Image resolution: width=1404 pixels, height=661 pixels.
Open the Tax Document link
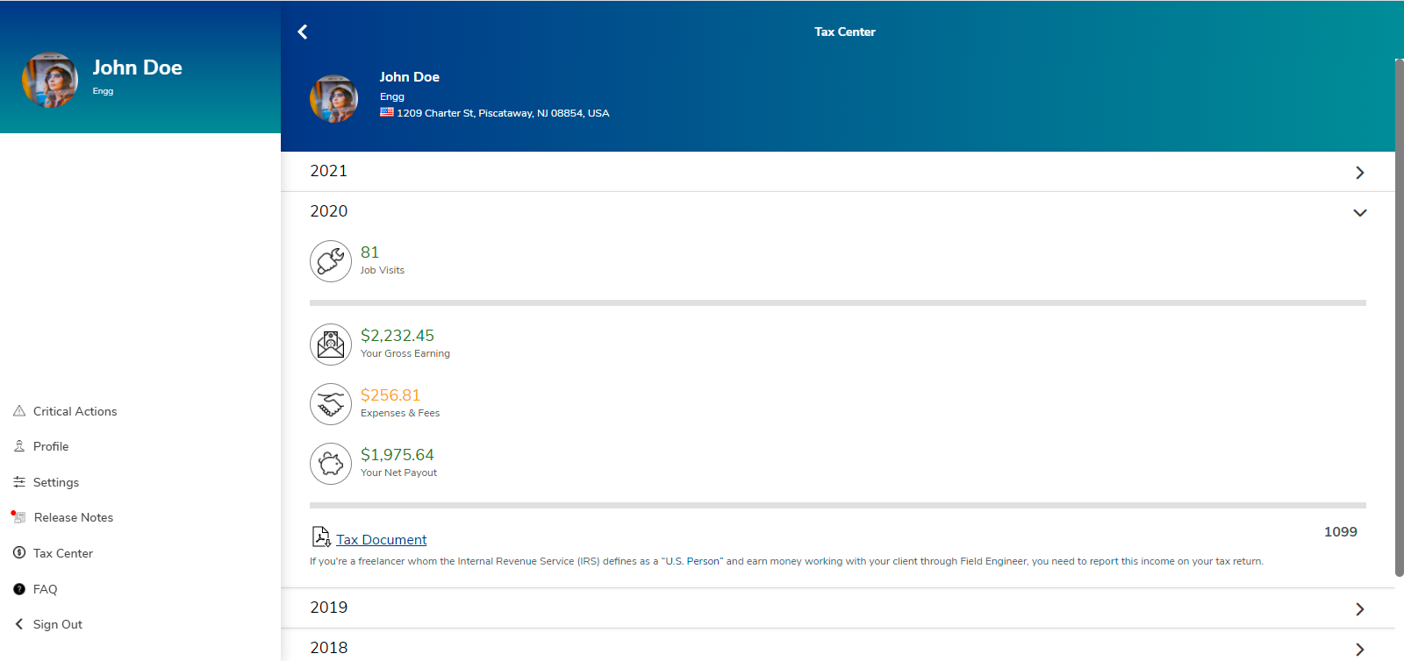(x=382, y=540)
